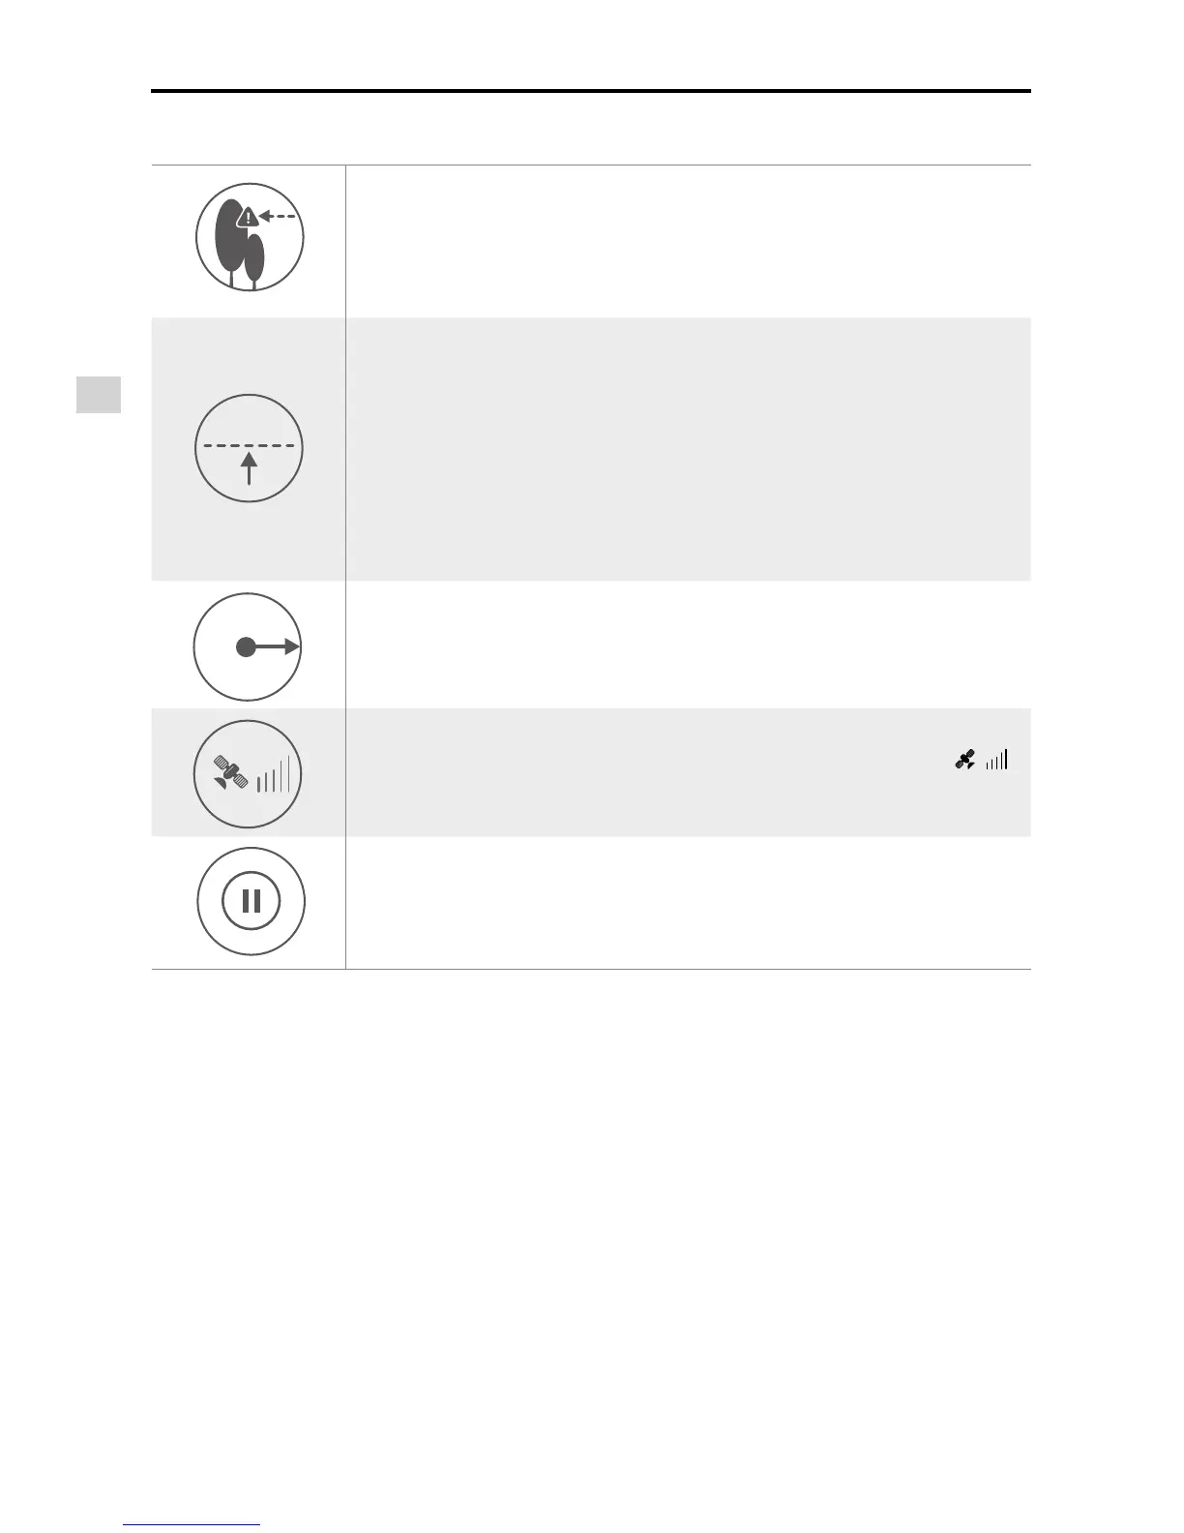This screenshot has height=1533, width=1184.
Task: Click the signal bars inside the satellite circle
Action: coord(273,774)
